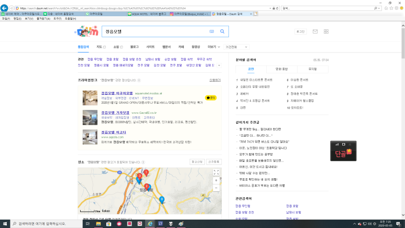This screenshot has height=228, width=405.
Task: Click new tab button in browser
Action: click(256, 14)
